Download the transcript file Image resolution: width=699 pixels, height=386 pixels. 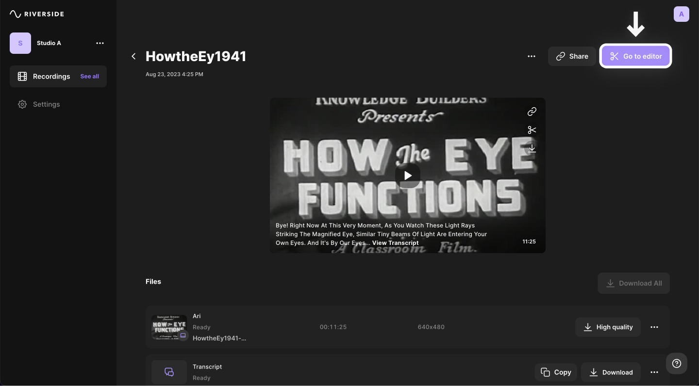click(611, 372)
